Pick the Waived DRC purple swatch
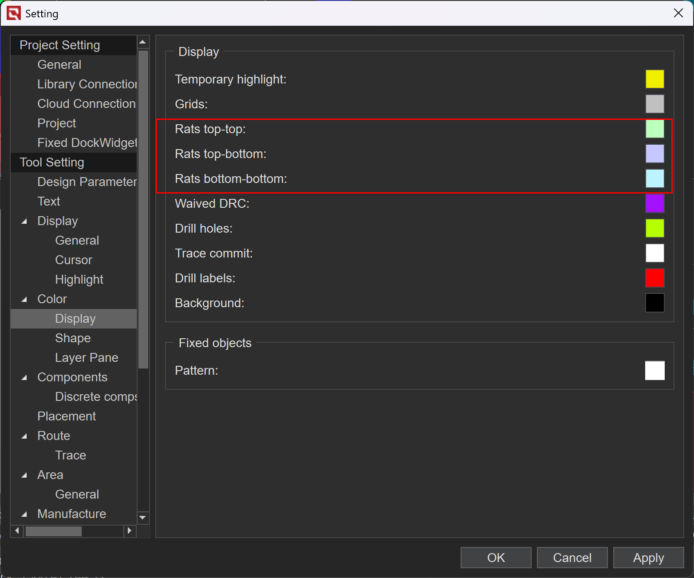The height and width of the screenshot is (578, 694). tap(655, 203)
